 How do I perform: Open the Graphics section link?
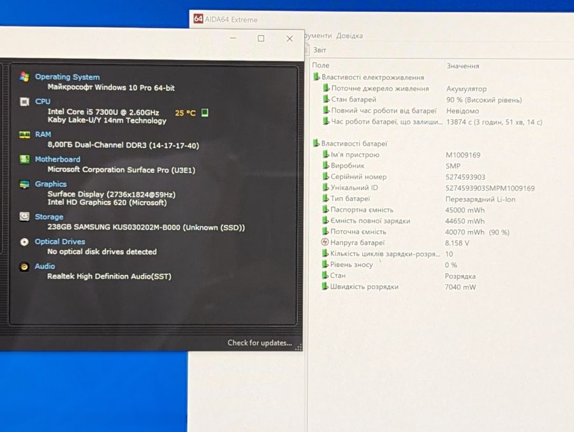coord(51,184)
